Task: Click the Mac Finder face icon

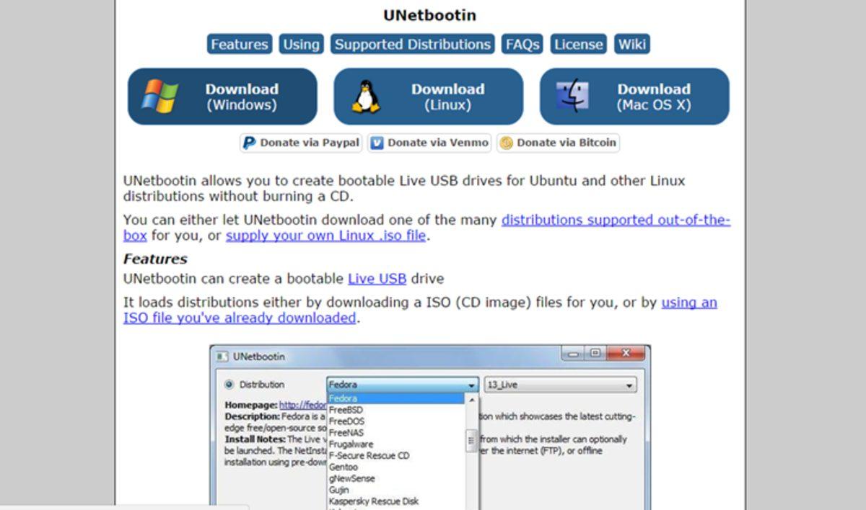Action: [x=572, y=97]
